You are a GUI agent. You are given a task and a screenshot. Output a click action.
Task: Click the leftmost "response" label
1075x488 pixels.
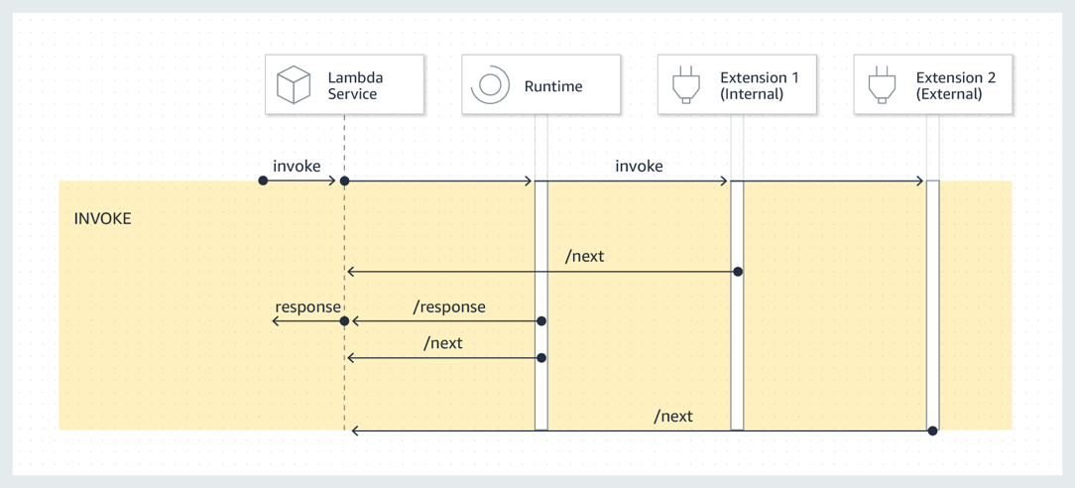tap(307, 306)
